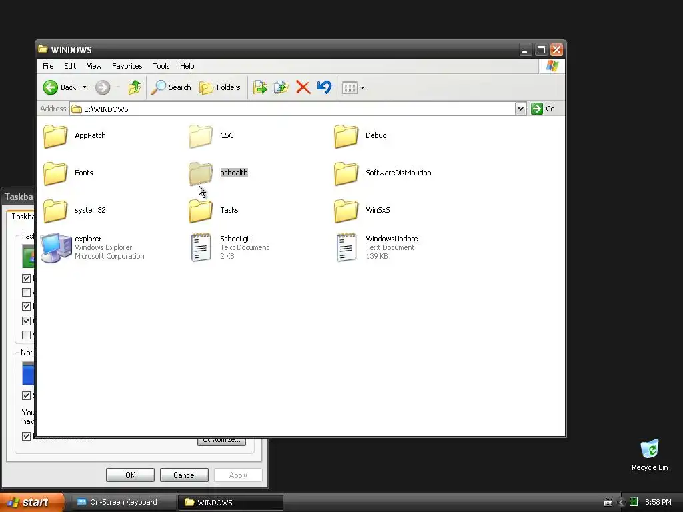Image resolution: width=683 pixels, height=512 pixels.
Task: Click the Copy To toolbar icon
Action: point(281,87)
